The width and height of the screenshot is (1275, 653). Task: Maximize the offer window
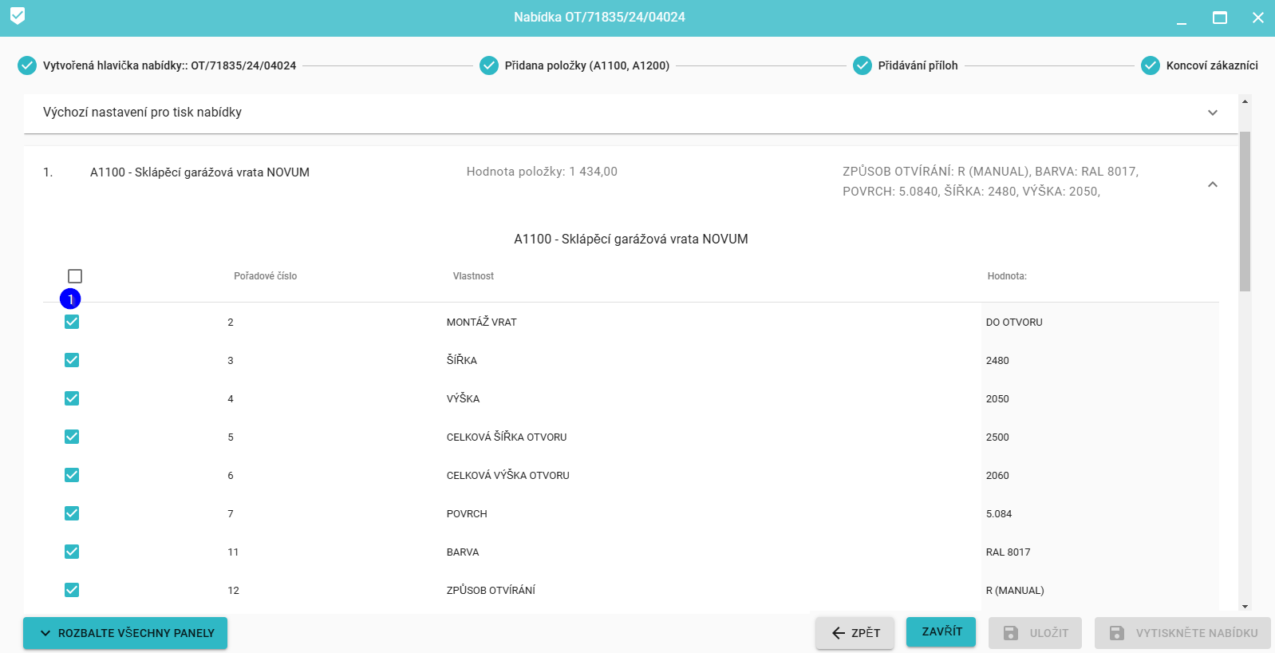[x=1220, y=18]
